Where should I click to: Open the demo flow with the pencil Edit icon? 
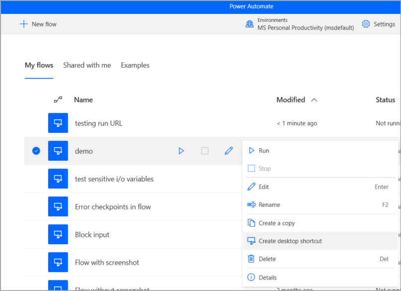[229, 151]
